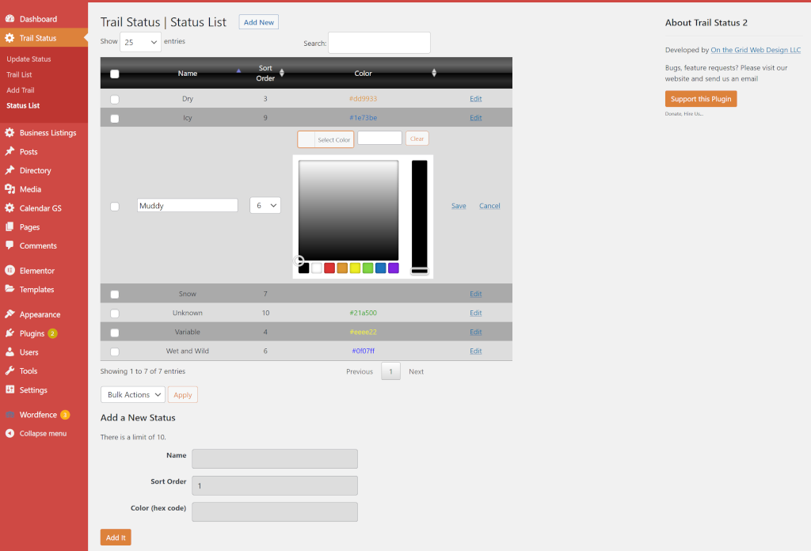Click the Media library icon
This screenshot has width=811, height=551.
point(10,189)
